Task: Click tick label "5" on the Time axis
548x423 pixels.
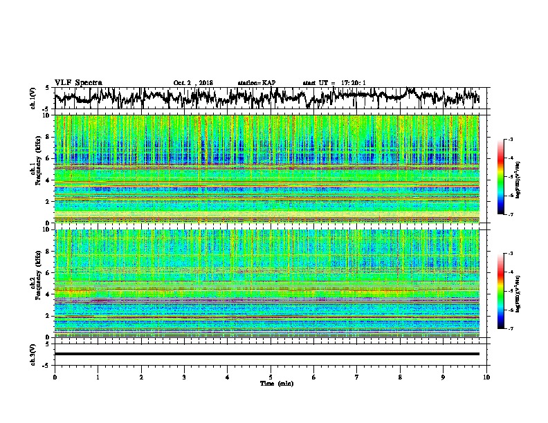Action: [271, 377]
